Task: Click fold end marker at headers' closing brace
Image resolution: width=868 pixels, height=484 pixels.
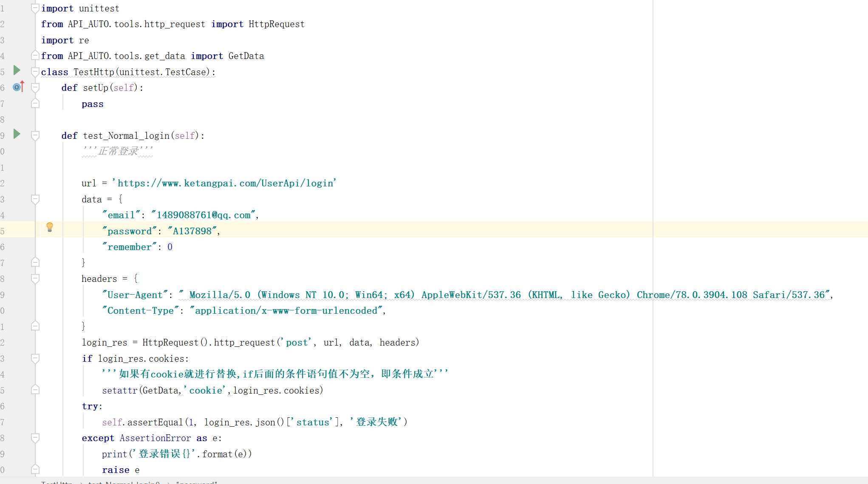Action: [x=35, y=326]
